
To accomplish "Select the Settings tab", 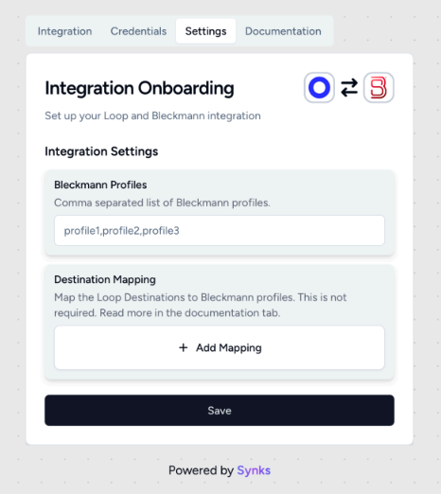I will pos(205,31).
